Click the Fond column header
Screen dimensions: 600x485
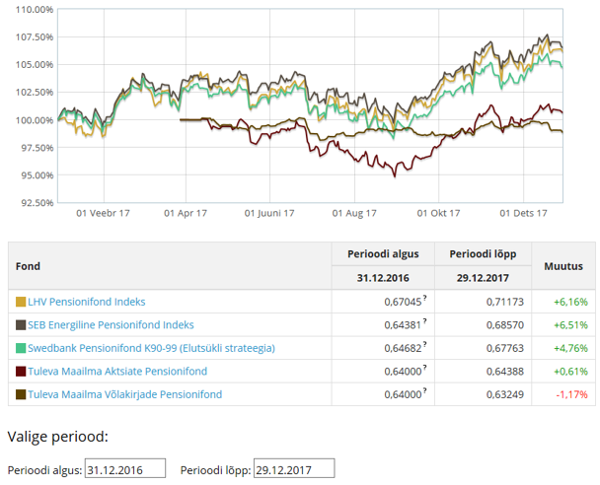[28, 265]
